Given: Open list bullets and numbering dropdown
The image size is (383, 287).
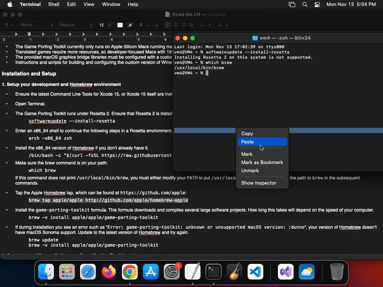Looking at the screenshot, I should [x=223, y=25].
